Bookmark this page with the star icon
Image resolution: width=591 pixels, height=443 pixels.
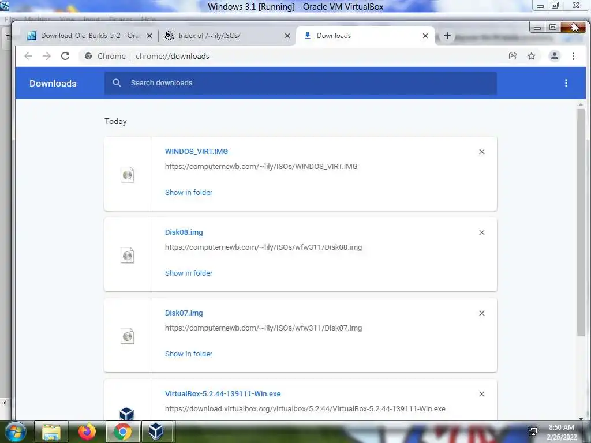tap(532, 56)
